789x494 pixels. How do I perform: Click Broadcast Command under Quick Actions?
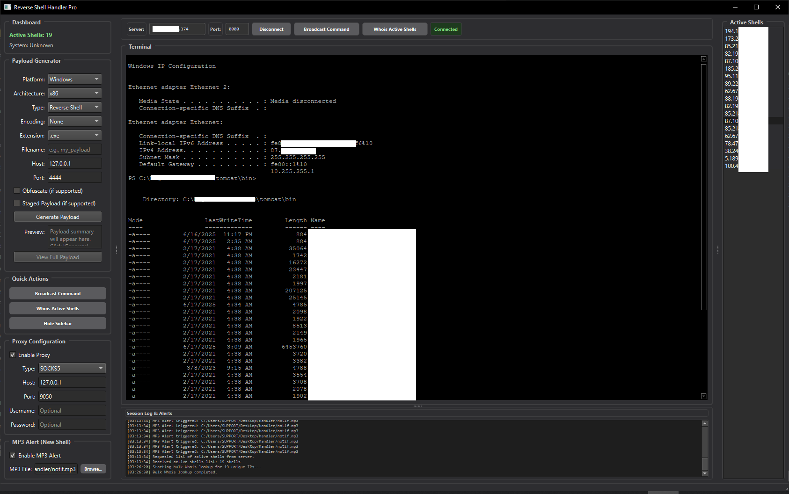click(58, 294)
